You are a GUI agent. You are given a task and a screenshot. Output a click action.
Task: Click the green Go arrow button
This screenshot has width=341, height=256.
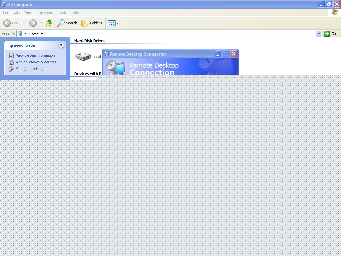pos(327,34)
